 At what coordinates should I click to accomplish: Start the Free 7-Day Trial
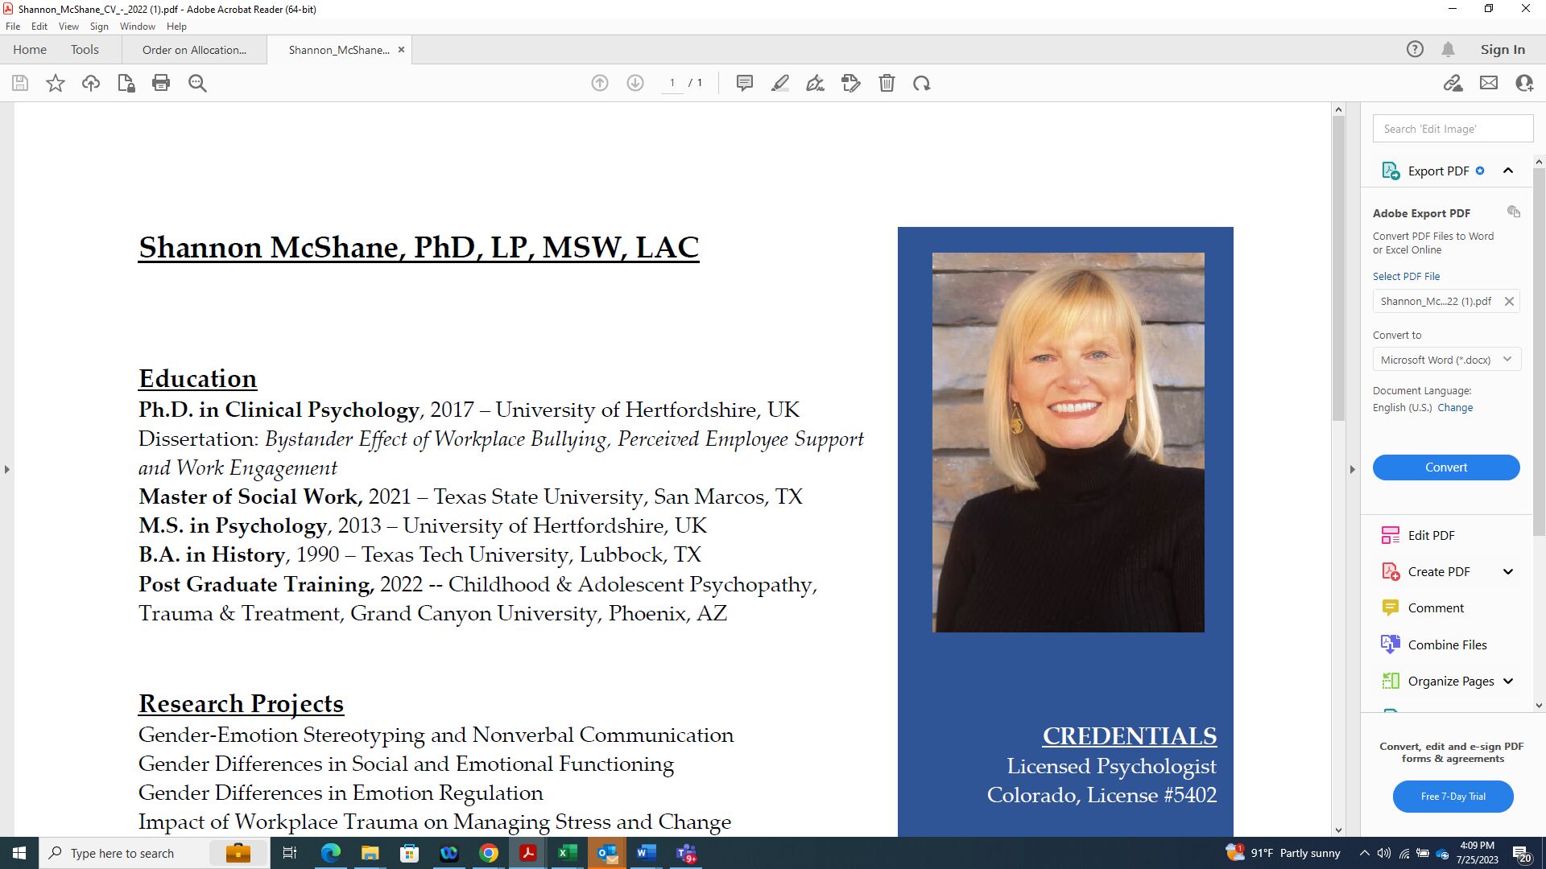click(x=1453, y=797)
